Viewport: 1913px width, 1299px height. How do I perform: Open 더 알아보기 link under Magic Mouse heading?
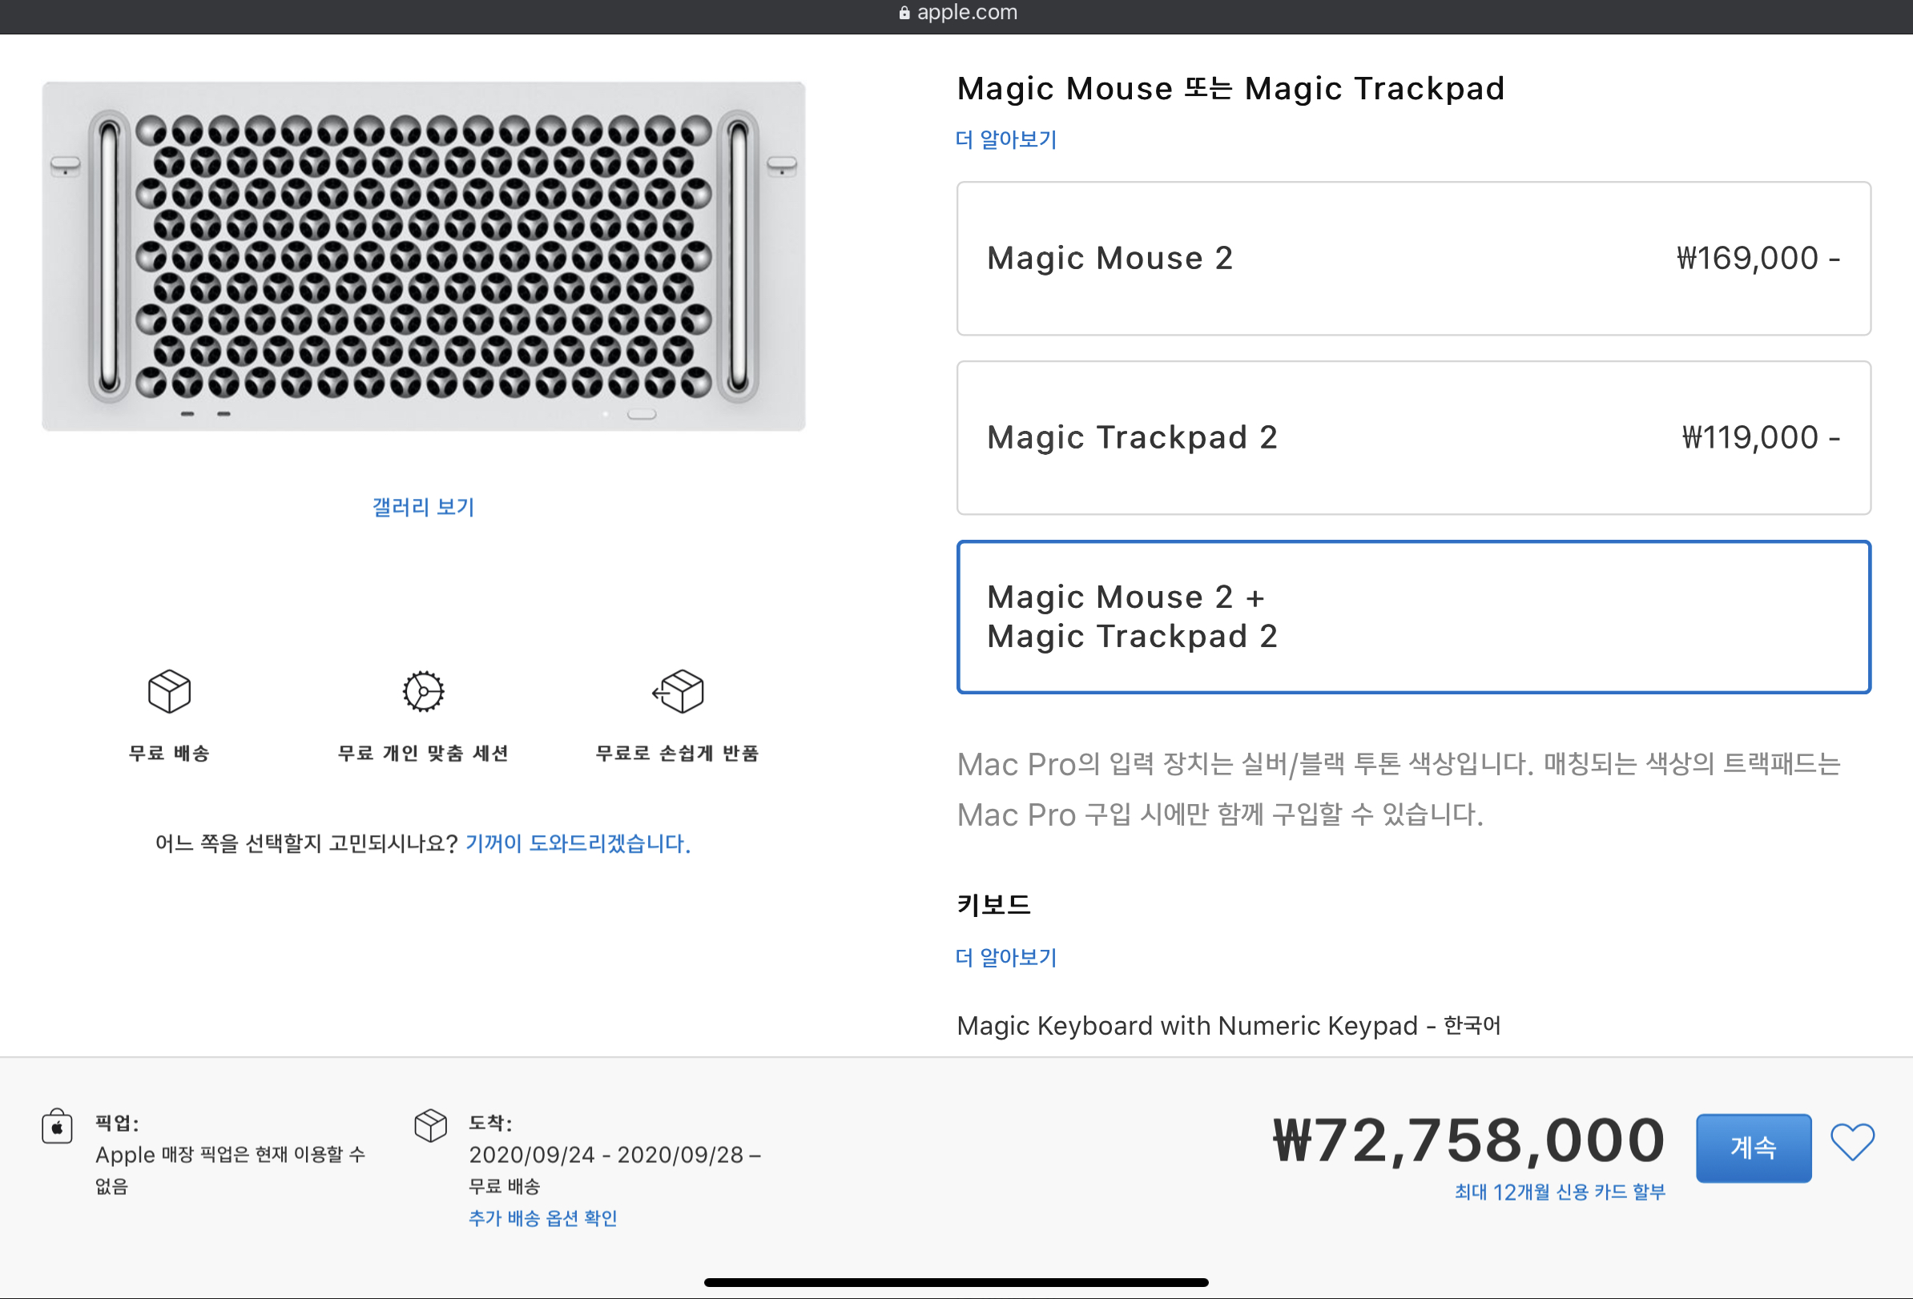click(x=1006, y=139)
